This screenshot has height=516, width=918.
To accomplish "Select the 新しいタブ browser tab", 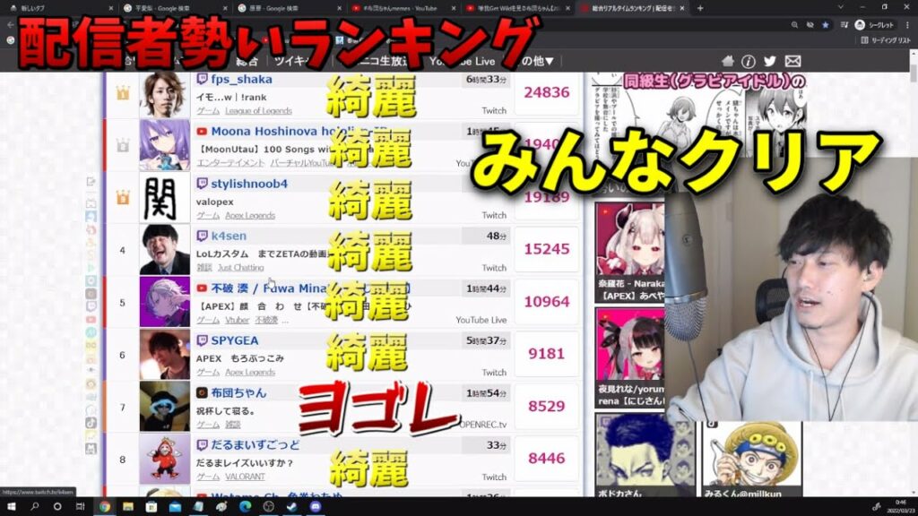I will (54, 8).
